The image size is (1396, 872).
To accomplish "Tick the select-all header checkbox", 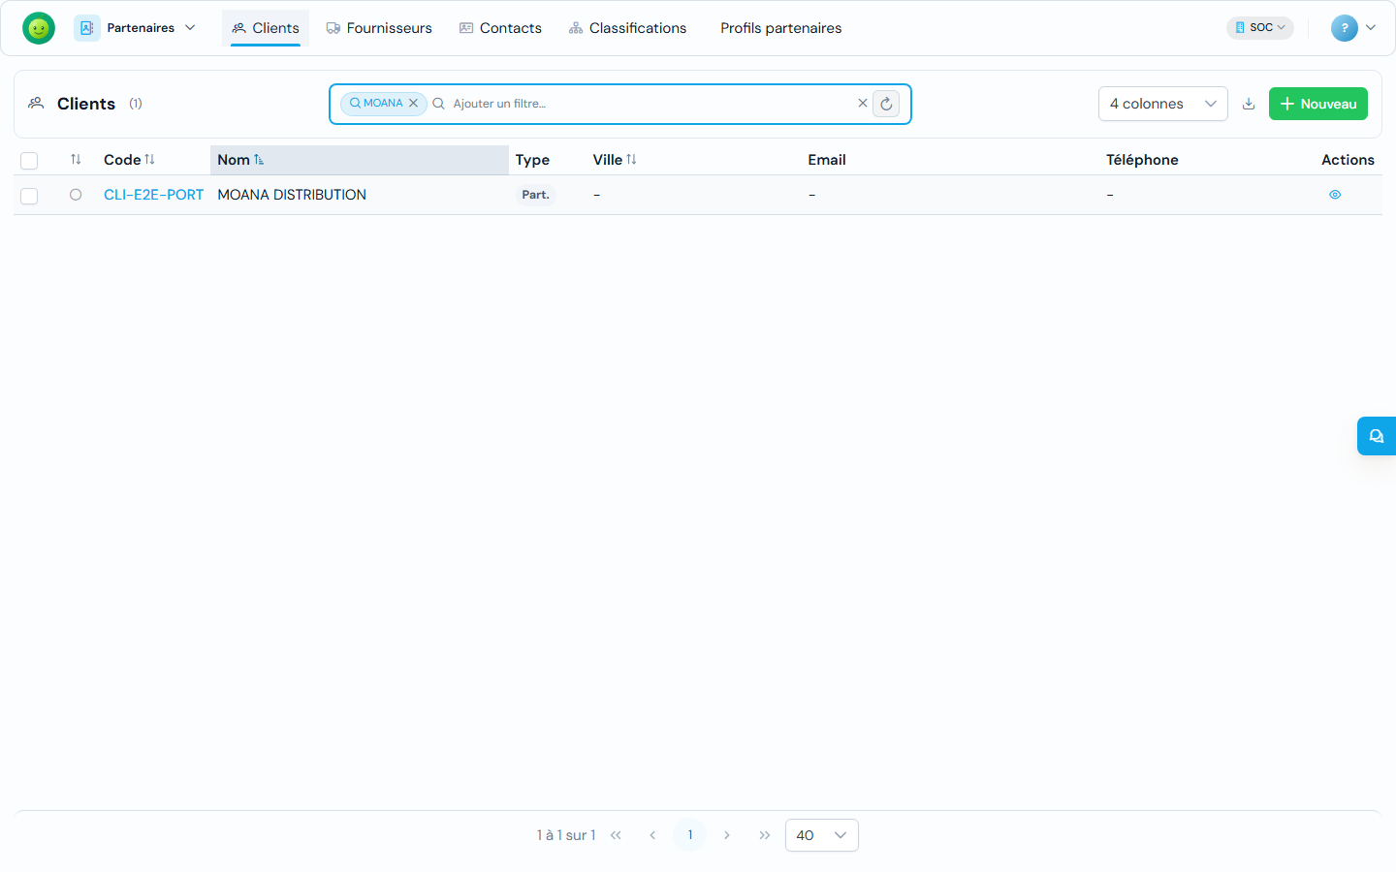I will click(x=29, y=161).
